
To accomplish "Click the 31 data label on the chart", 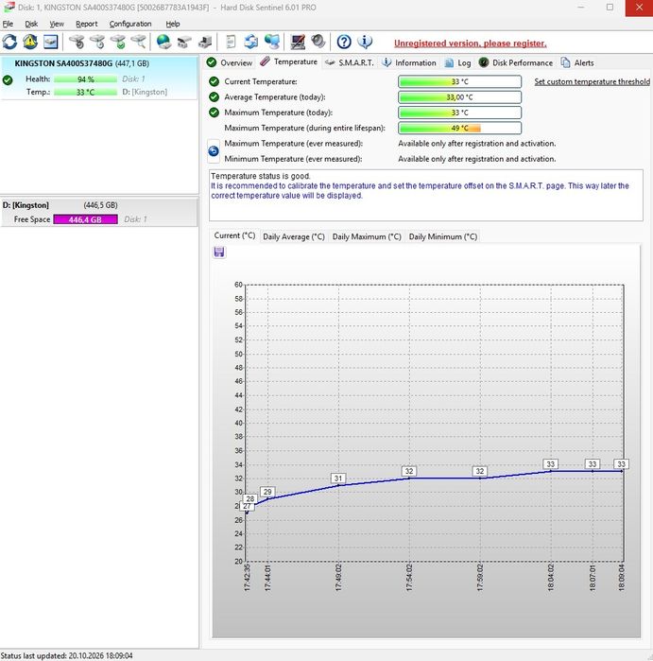I will [338, 478].
